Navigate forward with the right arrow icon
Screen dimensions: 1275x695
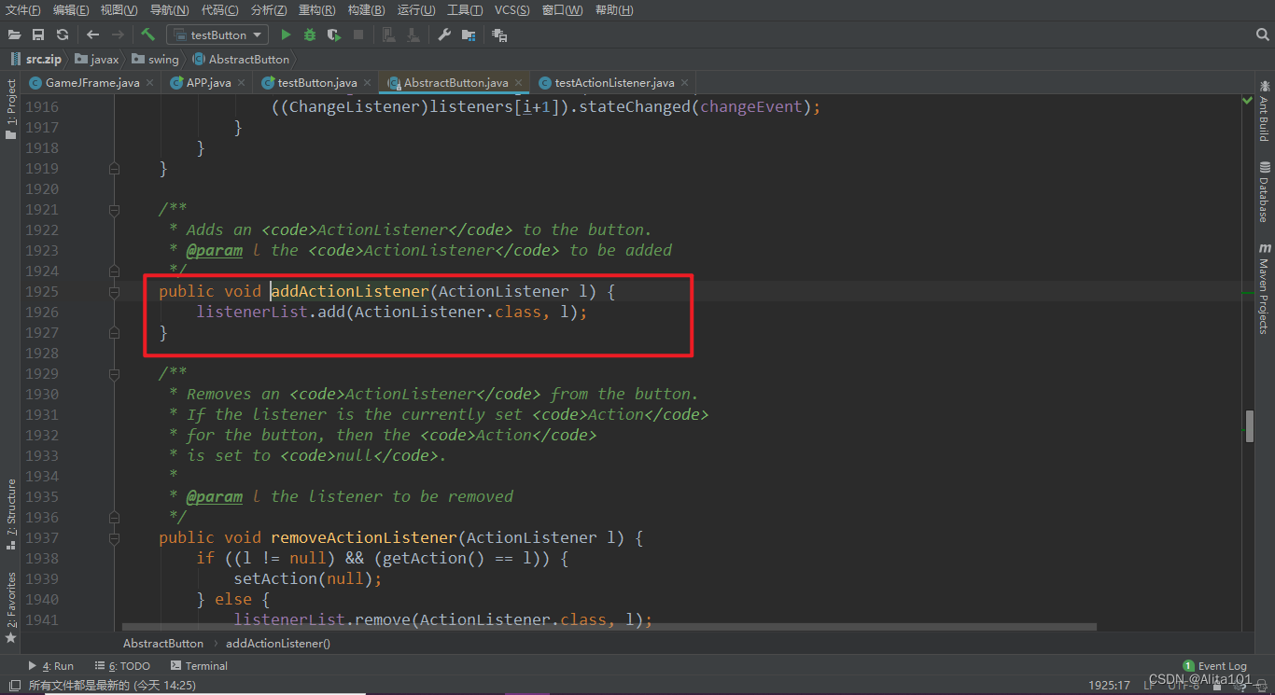coord(118,35)
